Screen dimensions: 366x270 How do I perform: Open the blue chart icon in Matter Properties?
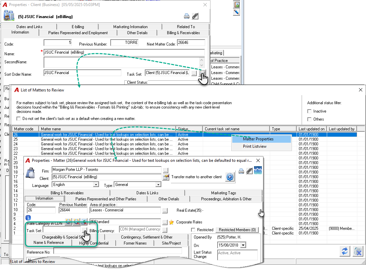click(258, 171)
